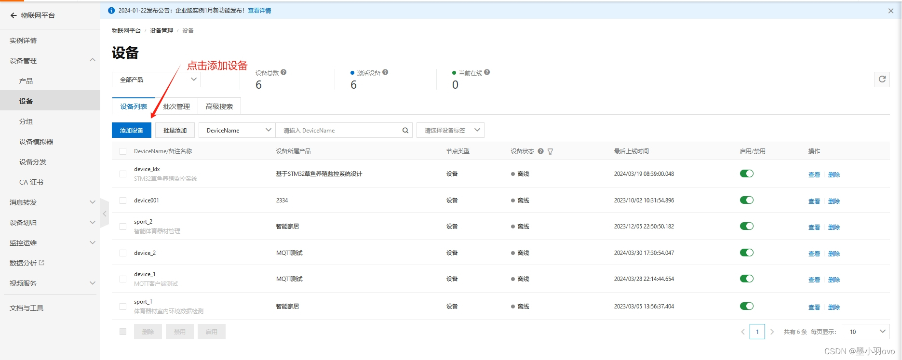The width and height of the screenshot is (902, 360).
Task: Click 查看 for device_klx
Action: (814, 175)
